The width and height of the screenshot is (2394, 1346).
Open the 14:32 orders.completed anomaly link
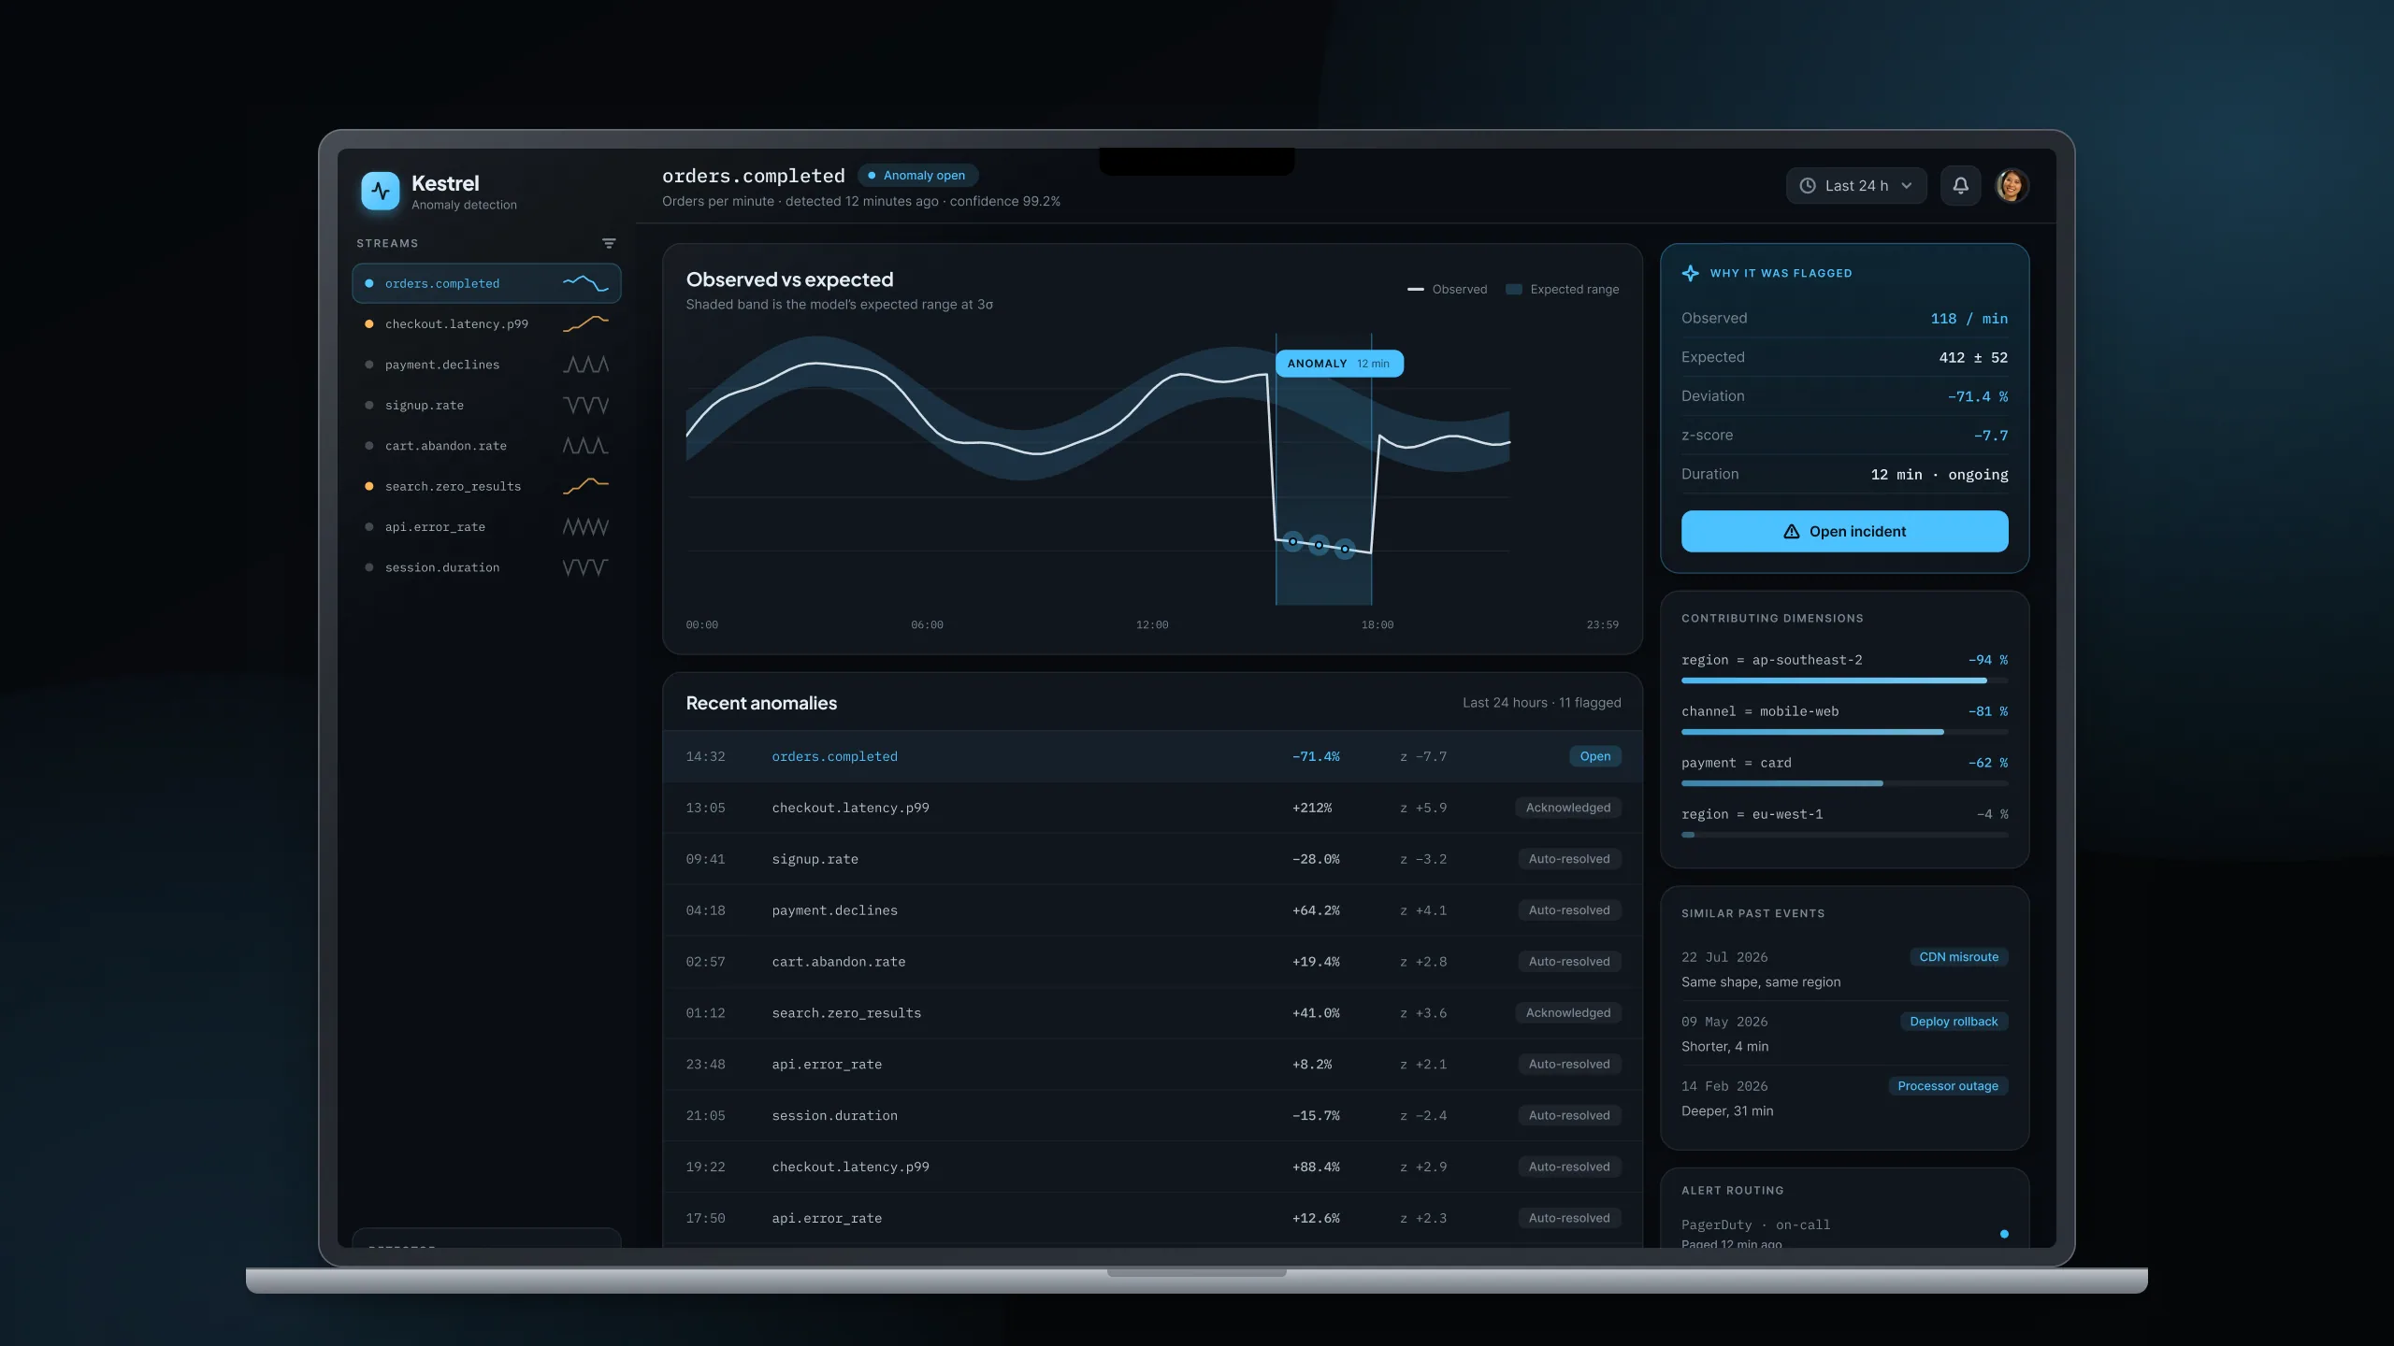click(x=834, y=756)
